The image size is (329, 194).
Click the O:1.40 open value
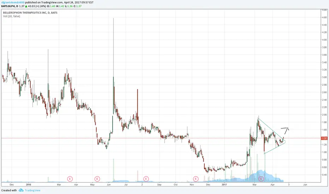click(51, 6)
